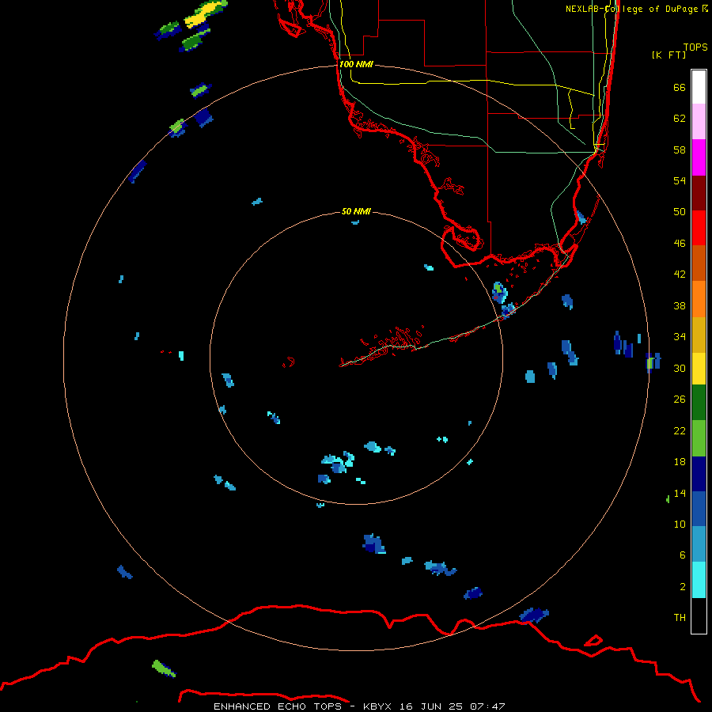Click the 34 value on the legend
Image resolution: width=712 pixels, height=712 pixels.
pyautogui.click(x=680, y=337)
